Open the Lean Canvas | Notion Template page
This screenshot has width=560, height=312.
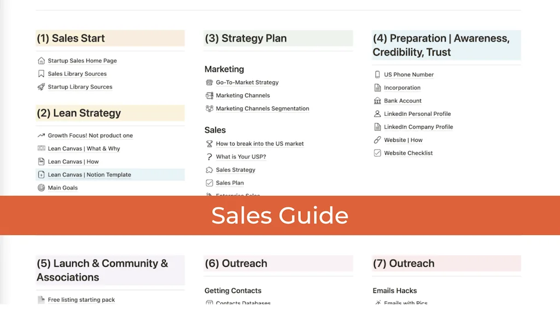point(90,175)
